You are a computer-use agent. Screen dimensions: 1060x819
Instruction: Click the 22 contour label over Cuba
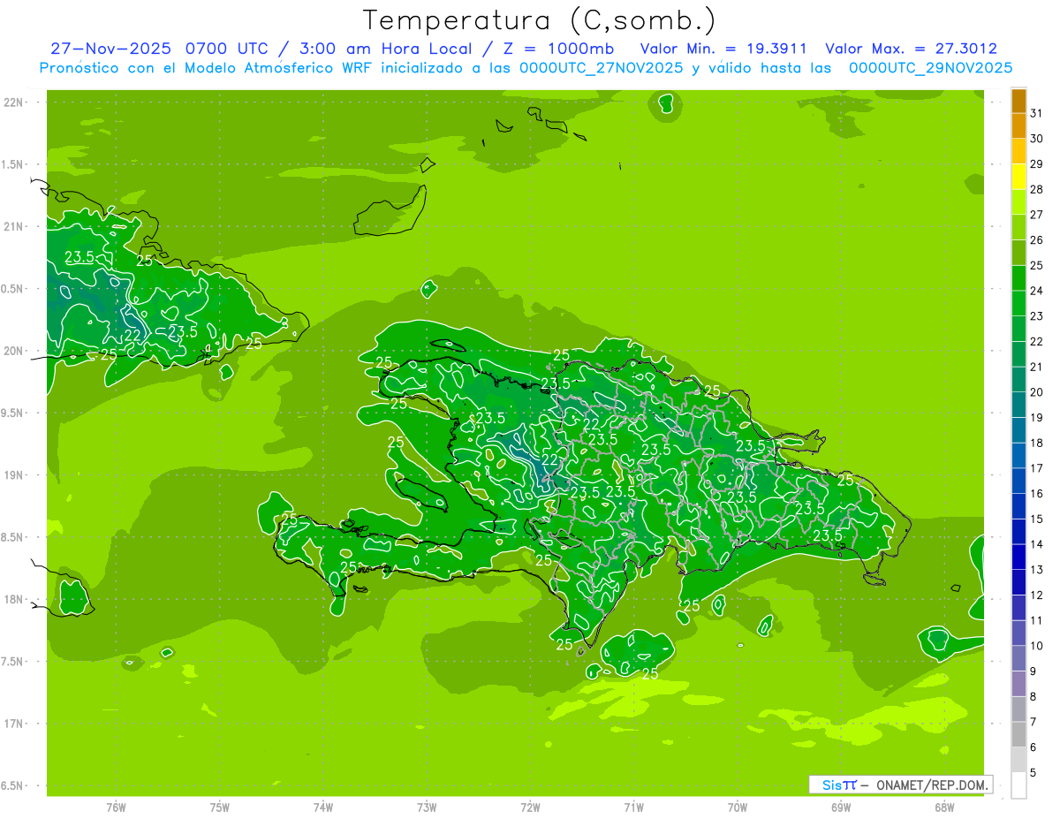[132, 335]
